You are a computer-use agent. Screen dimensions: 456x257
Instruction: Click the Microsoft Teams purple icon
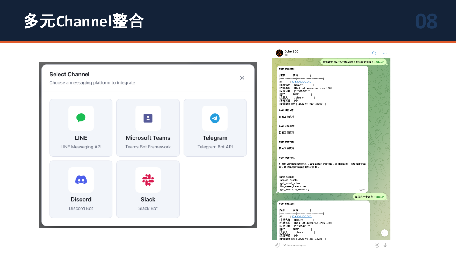[x=148, y=118]
